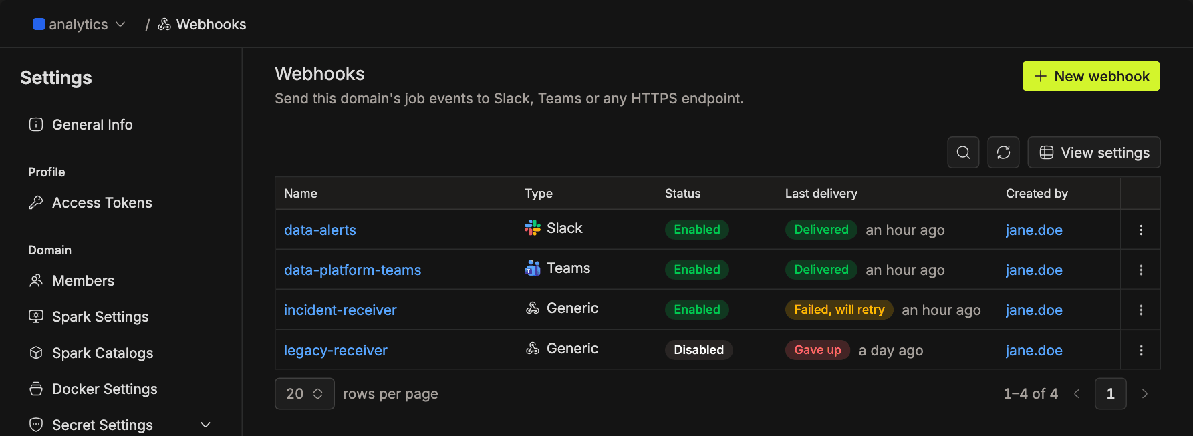Viewport: 1193px width, 436px height.
Task: Click Generic webhook icon in legacy-receiver row
Action: point(533,349)
